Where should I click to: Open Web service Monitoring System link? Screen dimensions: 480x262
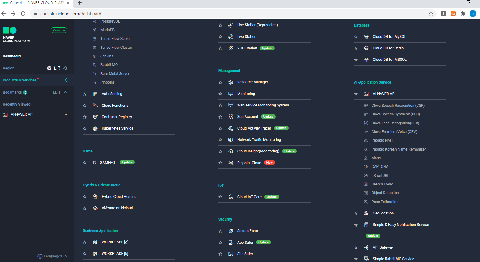click(x=263, y=105)
